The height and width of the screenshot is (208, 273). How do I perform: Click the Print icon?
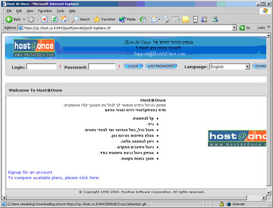point(166,19)
